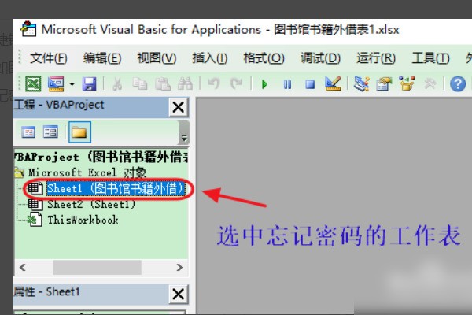Open the 文件(F) menu
This screenshot has width=472, height=315.
pos(48,57)
